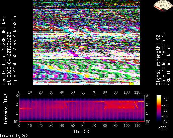Click the DC label on left frequency axis
The width and height of the screenshot is (173, 138).
(x=16, y=122)
